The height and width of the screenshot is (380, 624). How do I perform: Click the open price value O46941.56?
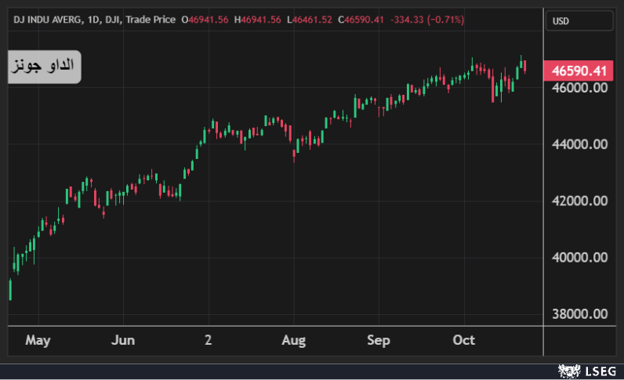205,20
